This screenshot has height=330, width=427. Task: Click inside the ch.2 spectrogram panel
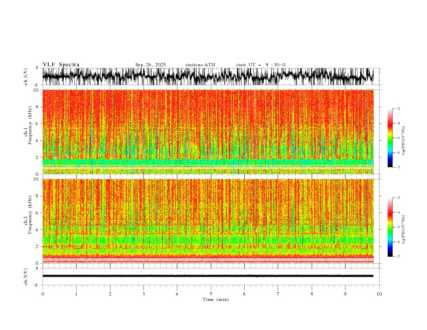pos(208,221)
